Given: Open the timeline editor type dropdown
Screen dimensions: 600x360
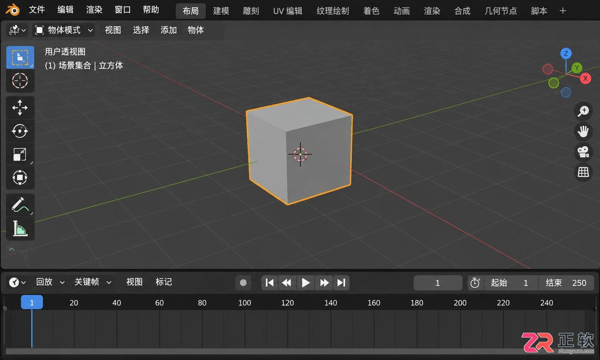Looking at the screenshot, I should pos(17,282).
